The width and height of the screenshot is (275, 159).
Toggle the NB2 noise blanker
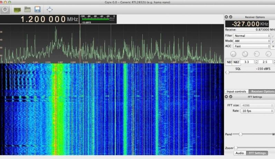(236, 62)
